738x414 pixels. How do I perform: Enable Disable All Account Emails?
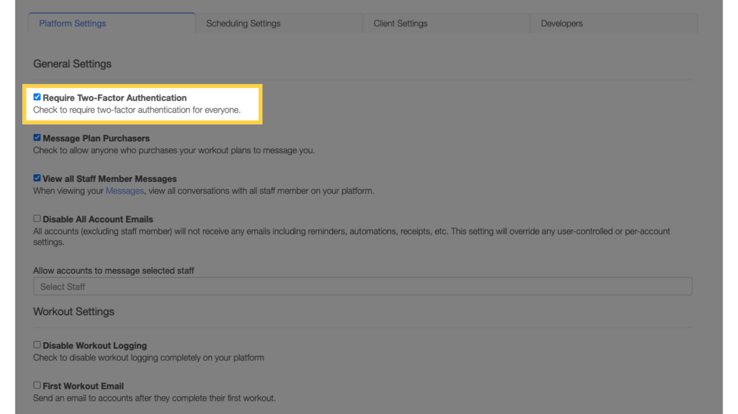(x=37, y=218)
